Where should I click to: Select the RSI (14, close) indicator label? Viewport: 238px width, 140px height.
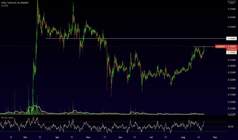(7, 118)
